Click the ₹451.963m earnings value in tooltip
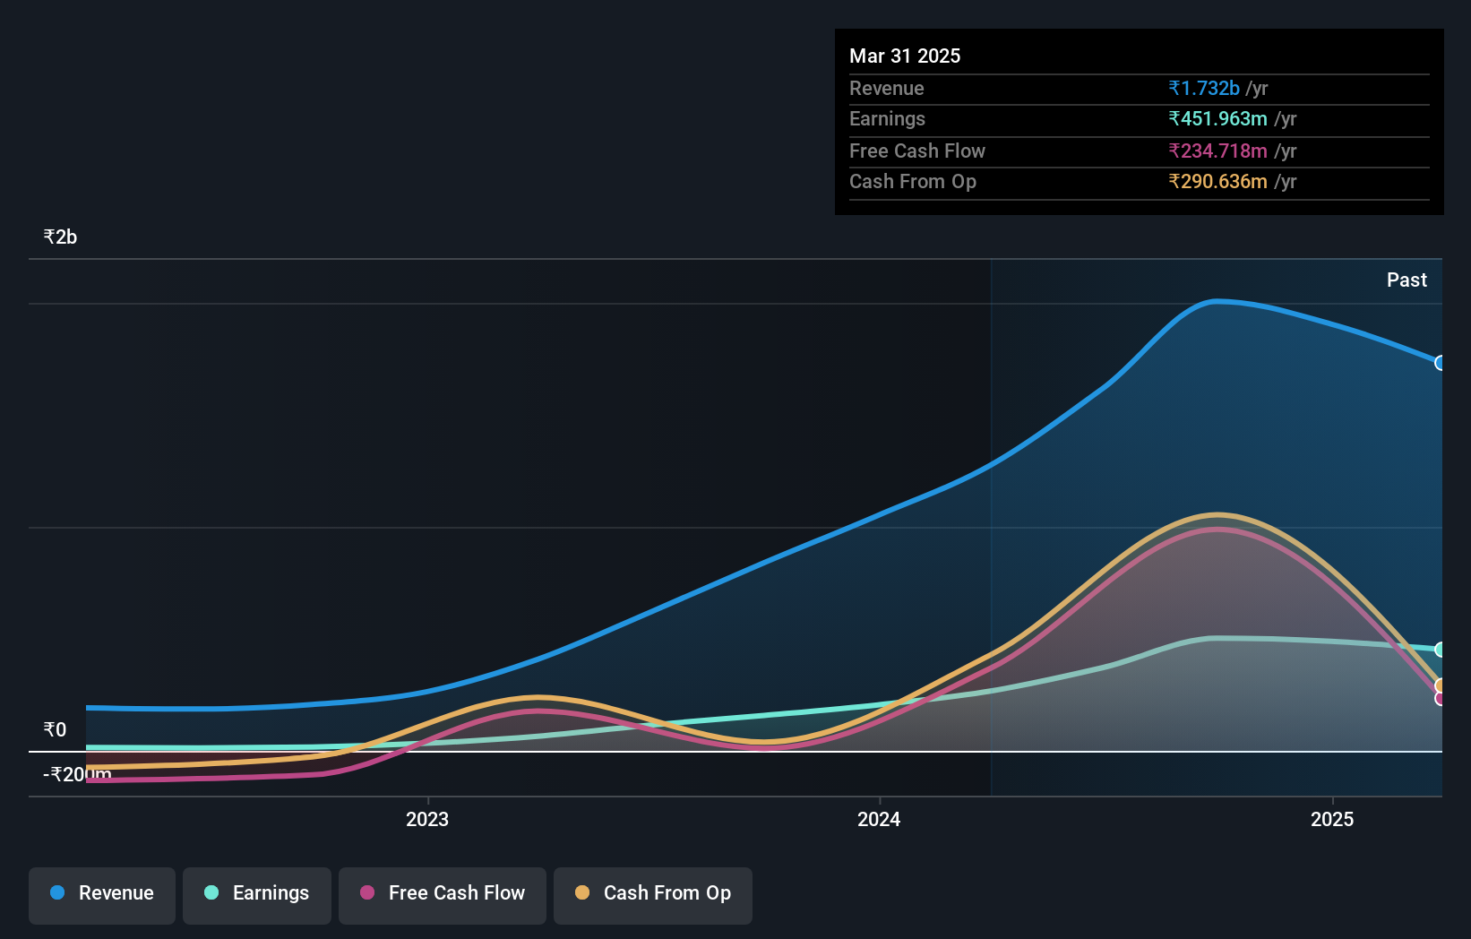This screenshot has height=939, width=1471. 1217,119
